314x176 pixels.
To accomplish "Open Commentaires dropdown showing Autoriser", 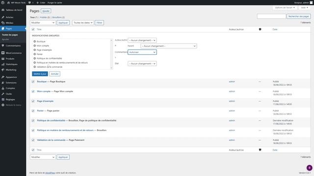I will [x=142, y=52].
